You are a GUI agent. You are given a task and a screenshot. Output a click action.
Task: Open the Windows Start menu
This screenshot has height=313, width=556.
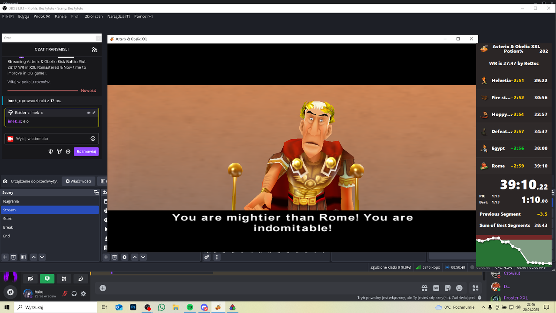pyautogui.click(x=7, y=307)
